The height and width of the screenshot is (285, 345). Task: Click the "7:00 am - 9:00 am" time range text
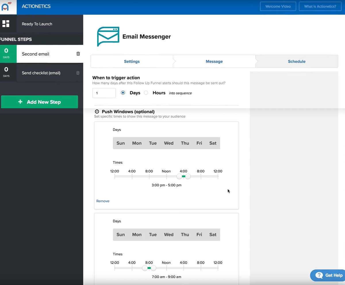tap(166, 277)
